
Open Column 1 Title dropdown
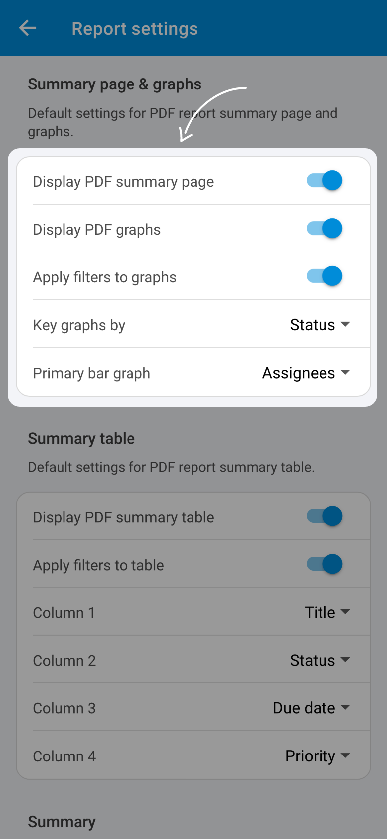(x=327, y=612)
